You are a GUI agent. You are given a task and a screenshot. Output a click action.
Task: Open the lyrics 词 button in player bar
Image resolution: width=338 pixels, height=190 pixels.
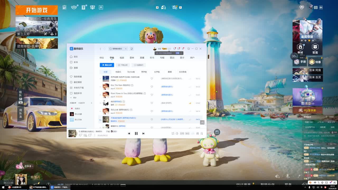coord(197,134)
